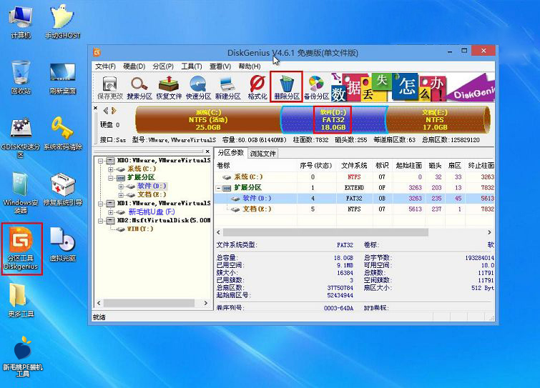This screenshot has width=540, height=388.
Task: Collapse the 扩展分区 tree node
Action: [x=111, y=178]
